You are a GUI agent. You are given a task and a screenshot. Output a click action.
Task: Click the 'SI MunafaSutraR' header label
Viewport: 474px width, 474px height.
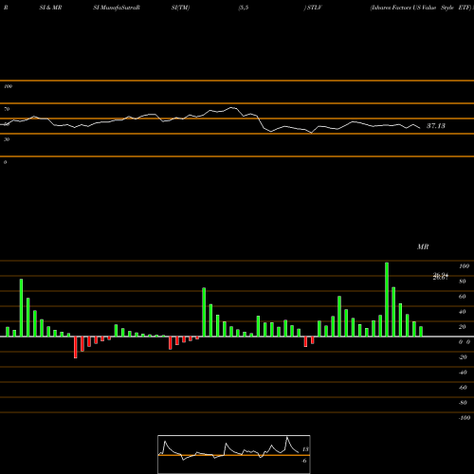pos(117,8)
